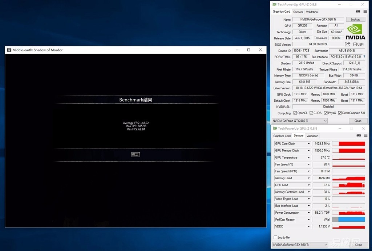Open the GPU Temperature sensor dropdown
This screenshot has width=372, height=251.
pos(309,157)
